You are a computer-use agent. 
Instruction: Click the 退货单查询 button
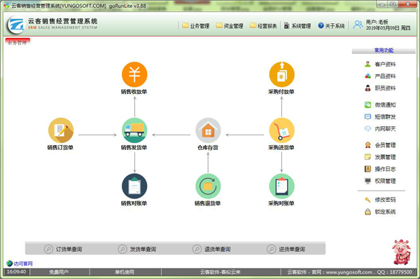click(211, 250)
